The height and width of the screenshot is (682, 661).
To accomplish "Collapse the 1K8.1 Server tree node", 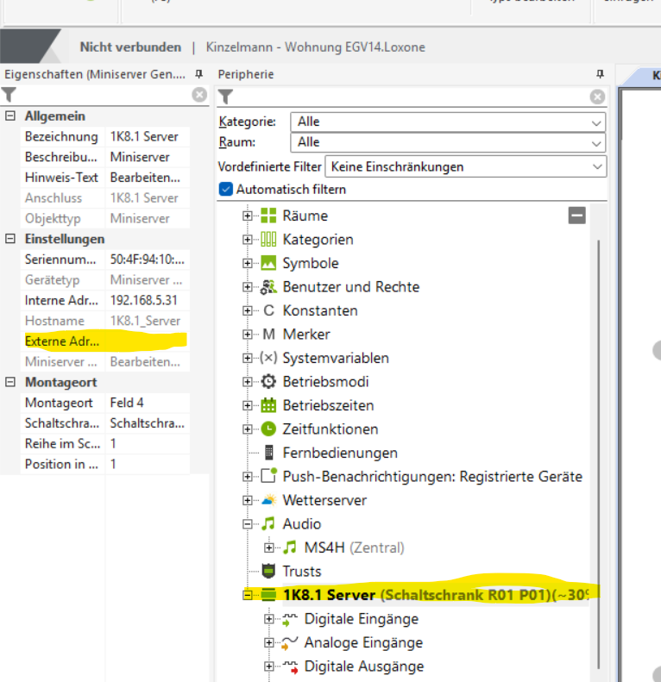I will (248, 595).
